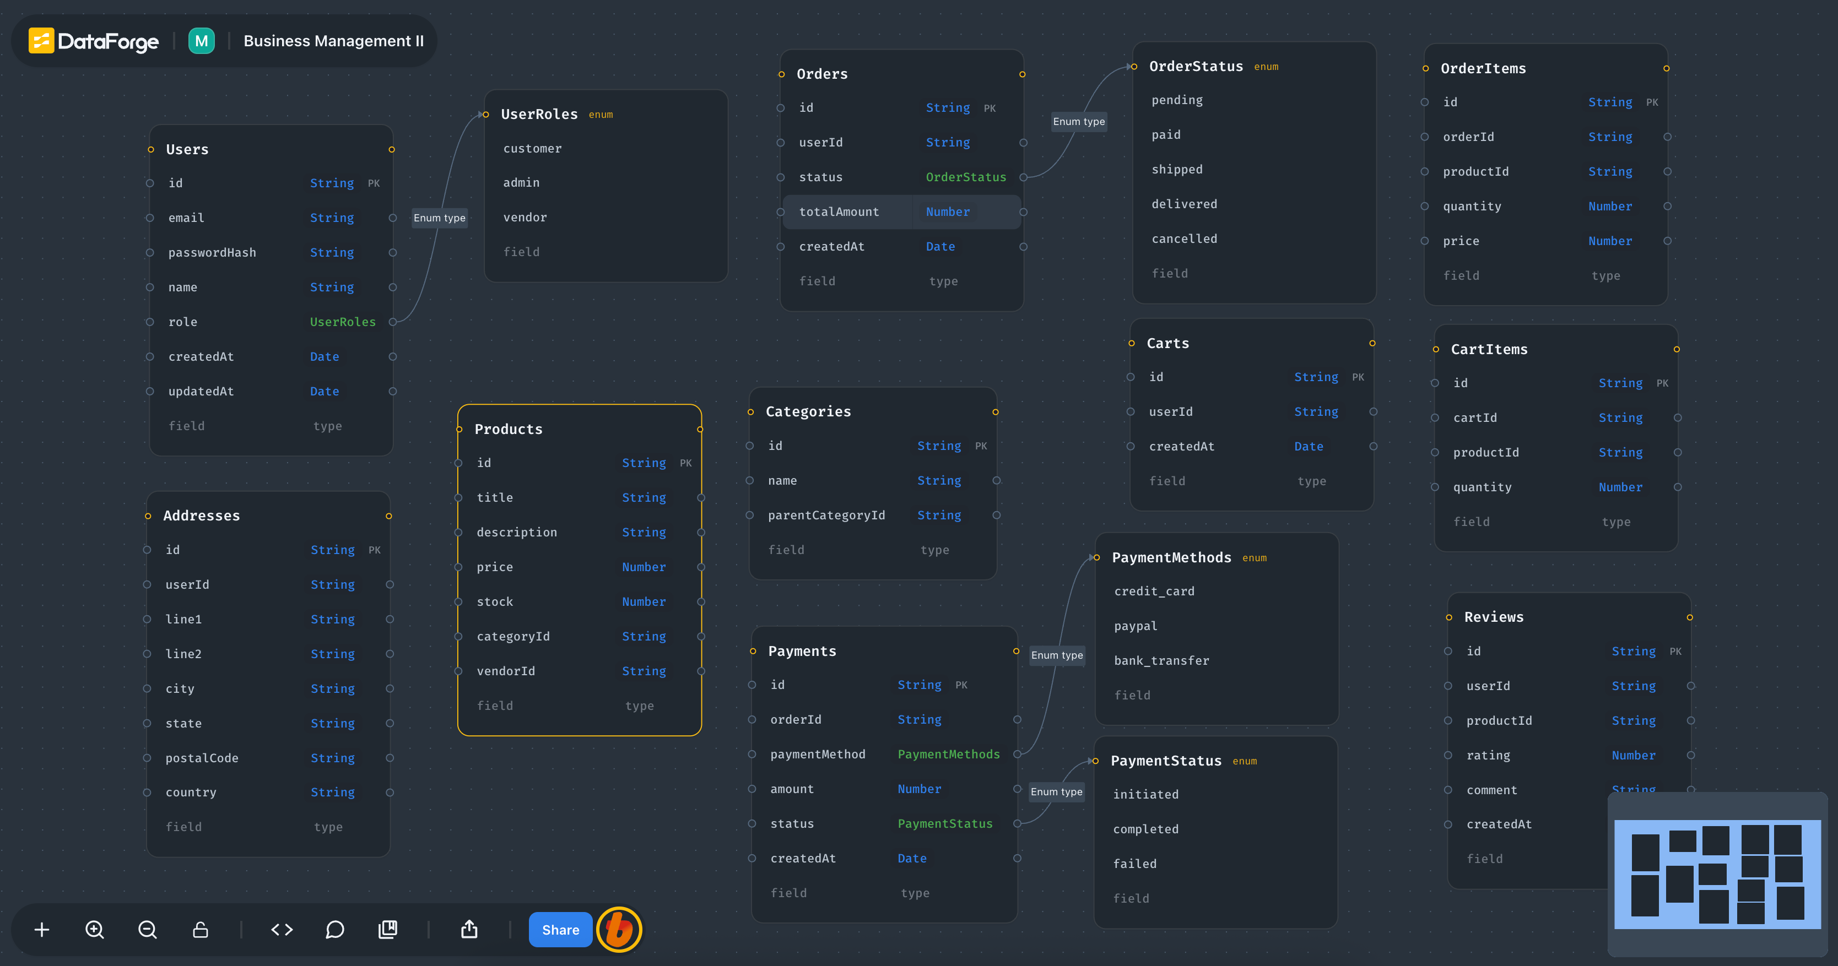This screenshot has height=966, width=1838.
Task: Open the library/bookmark icon in the toolbar
Action: [x=387, y=930]
